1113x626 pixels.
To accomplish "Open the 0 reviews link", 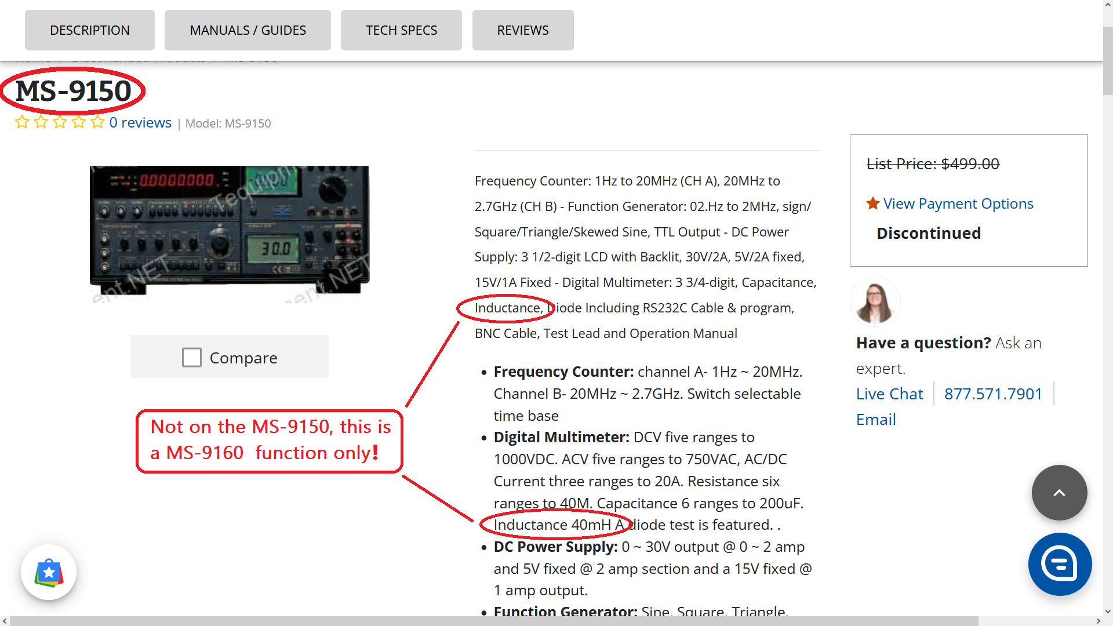I will pyautogui.click(x=140, y=123).
